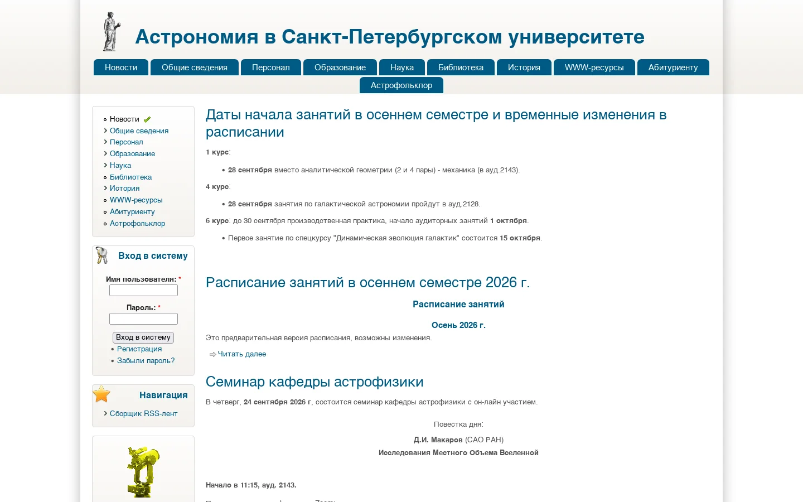Click the Имя пользователя input field

pos(143,290)
